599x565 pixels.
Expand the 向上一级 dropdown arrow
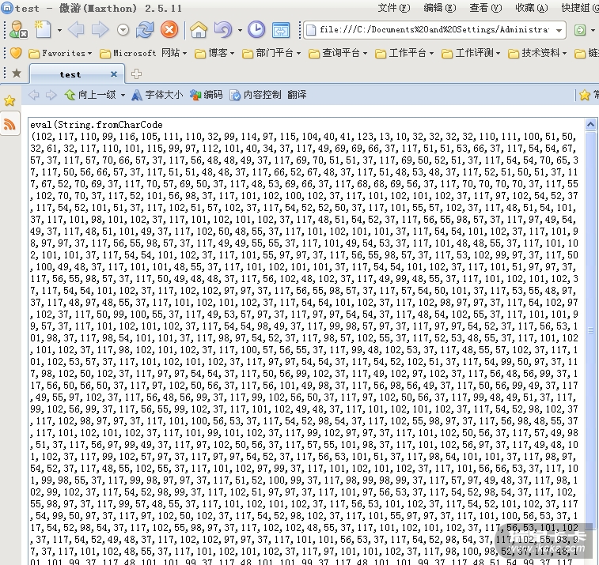[x=123, y=95]
